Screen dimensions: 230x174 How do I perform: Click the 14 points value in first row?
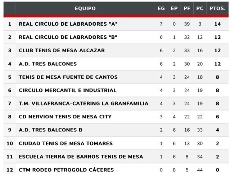click(217, 24)
